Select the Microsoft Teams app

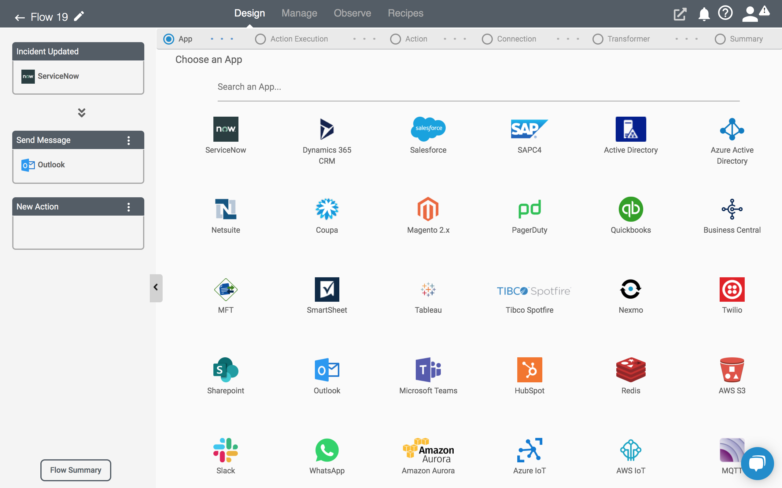click(x=428, y=370)
